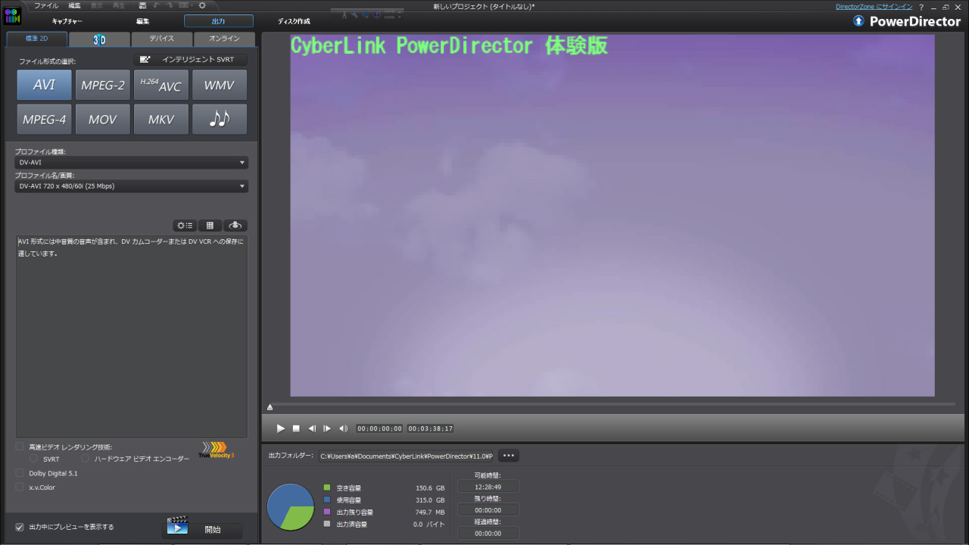Switch to the 3D output tab
Viewport: 969px width, 545px height.
pos(99,39)
